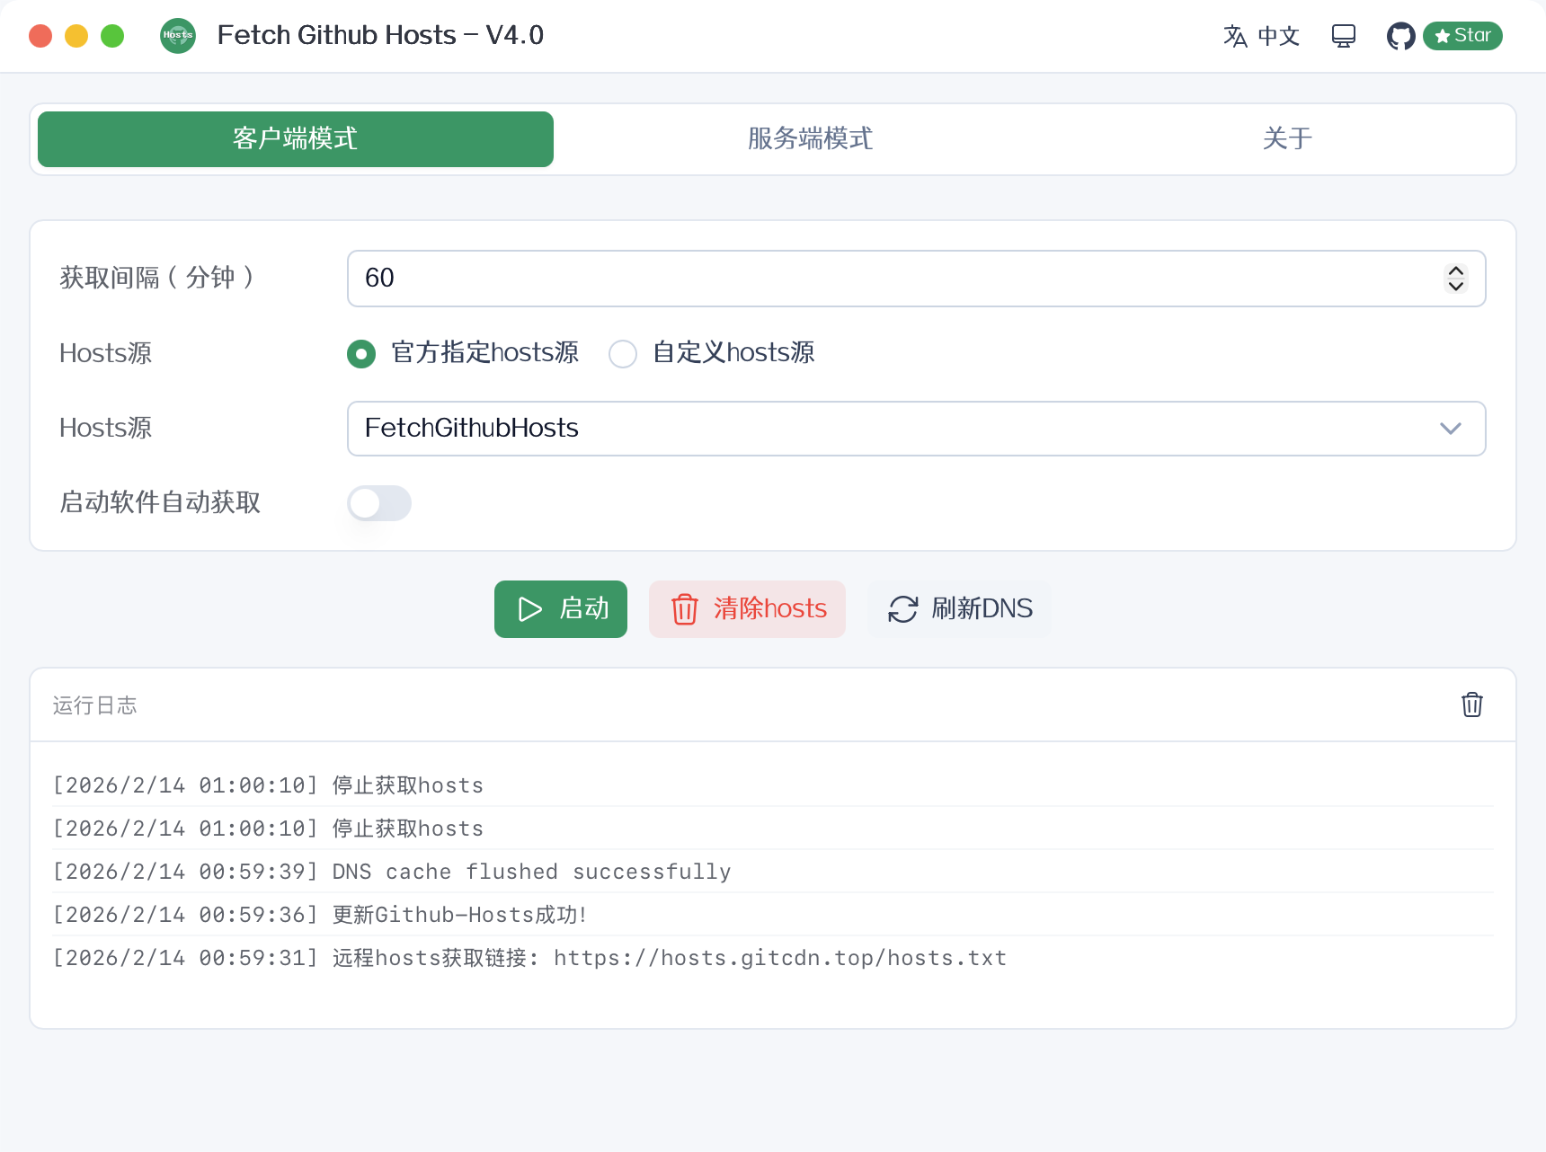The width and height of the screenshot is (1546, 1152).
Task: Select the 客户端模式 tab
Action: click(x=296, y=139)
